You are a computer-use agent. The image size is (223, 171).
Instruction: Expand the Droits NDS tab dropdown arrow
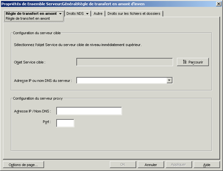(x=87, y=14)
